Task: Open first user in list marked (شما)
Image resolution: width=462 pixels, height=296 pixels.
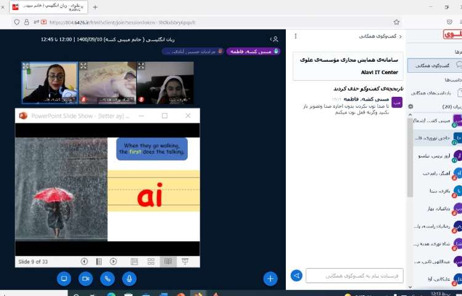Action: point(437,121)
